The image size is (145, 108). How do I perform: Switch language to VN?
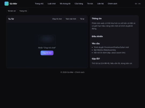click(139, 4)
